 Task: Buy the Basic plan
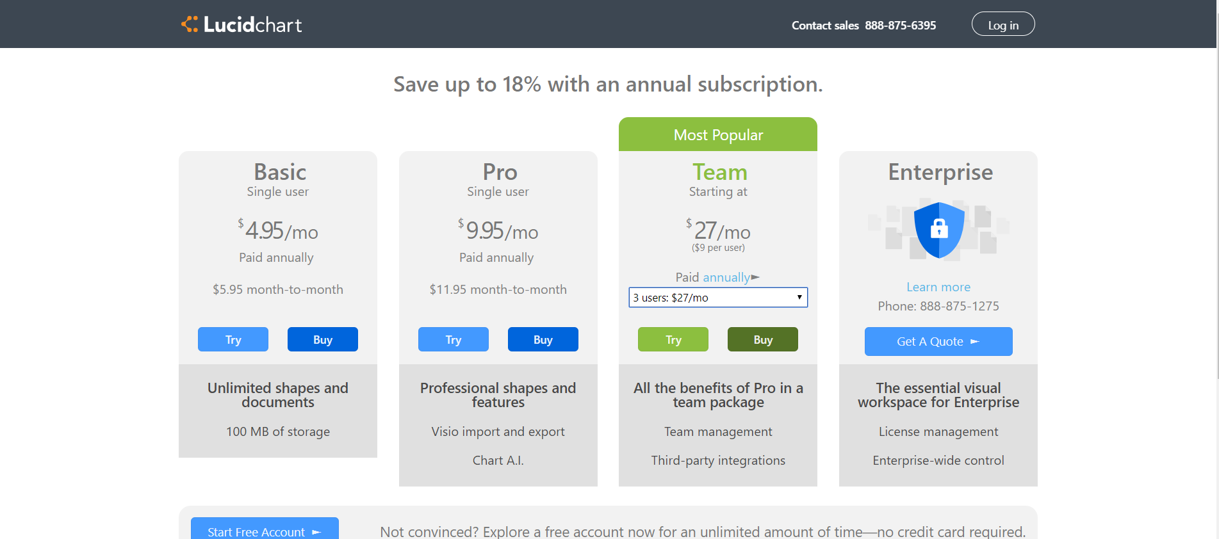click(x=323, y=339)
